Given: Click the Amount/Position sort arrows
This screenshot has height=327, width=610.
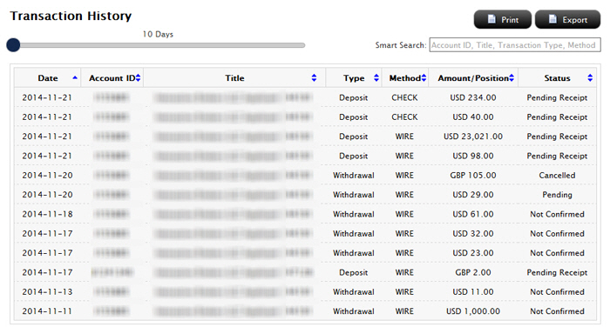Looking at the screenshot, I should coord(512,77).
